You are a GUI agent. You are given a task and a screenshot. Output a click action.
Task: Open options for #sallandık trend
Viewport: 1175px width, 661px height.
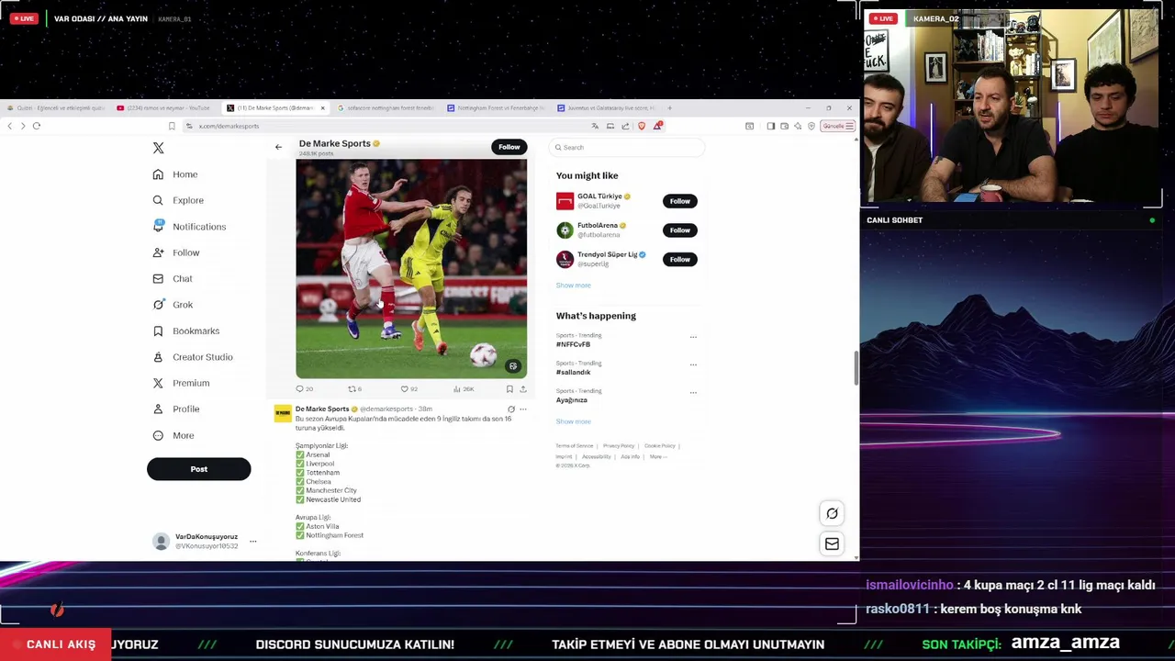693,364
